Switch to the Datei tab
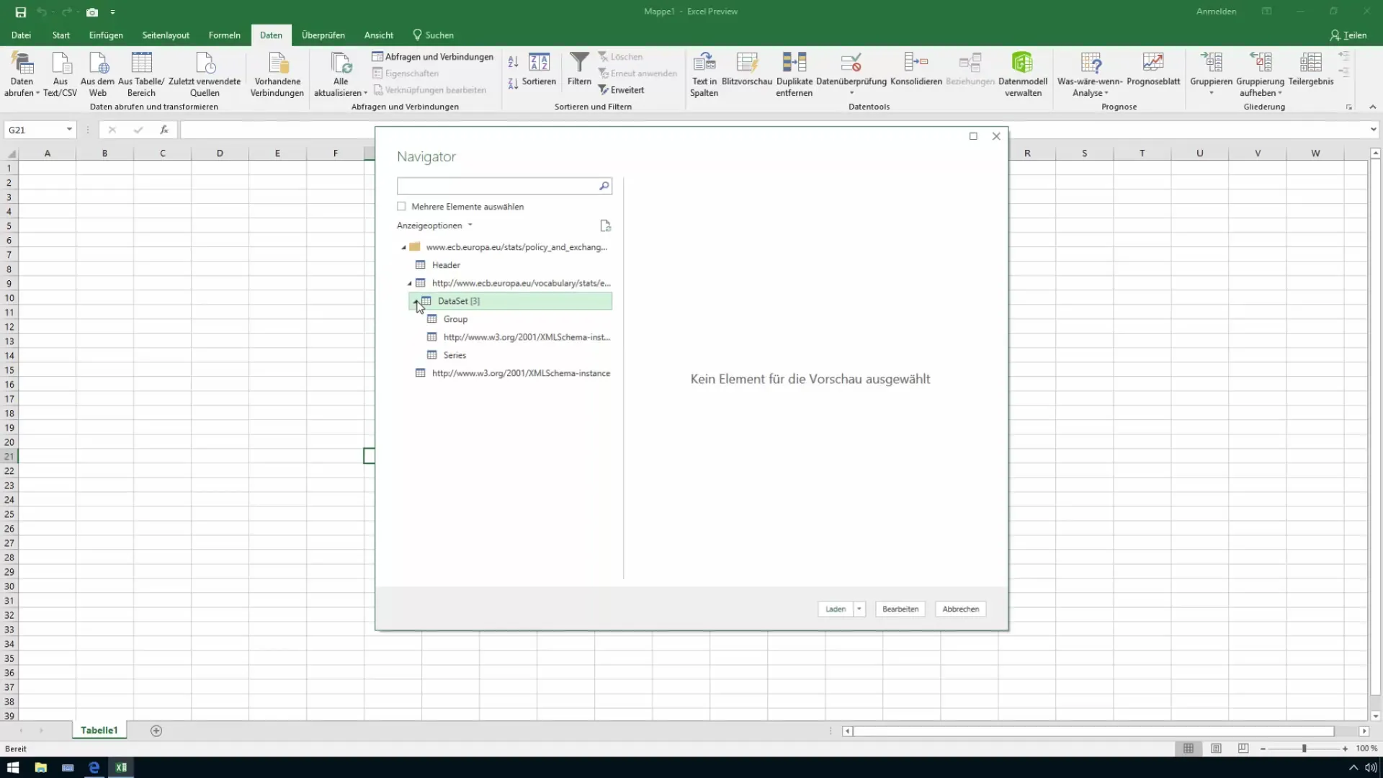The height and width of the screenshot is (778, 1383). tap(21, 35)
